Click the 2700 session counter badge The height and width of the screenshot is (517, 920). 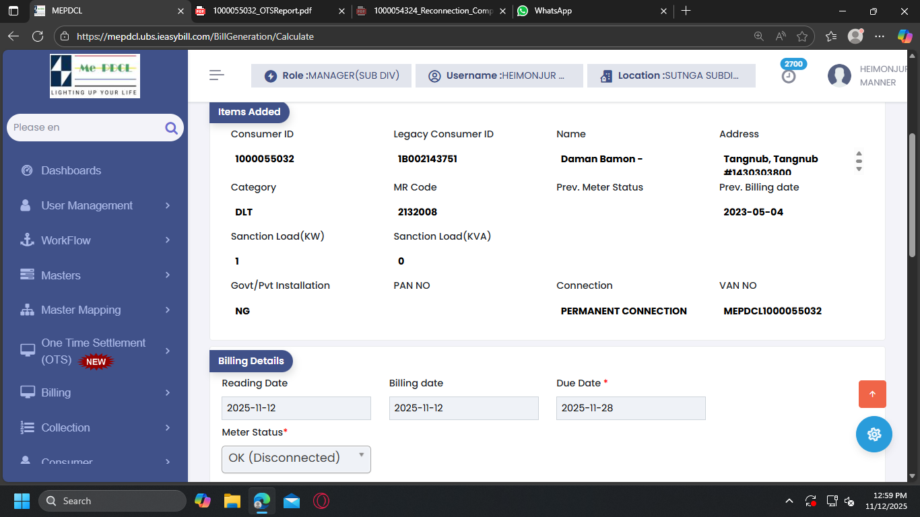click(x=793, y=64)
